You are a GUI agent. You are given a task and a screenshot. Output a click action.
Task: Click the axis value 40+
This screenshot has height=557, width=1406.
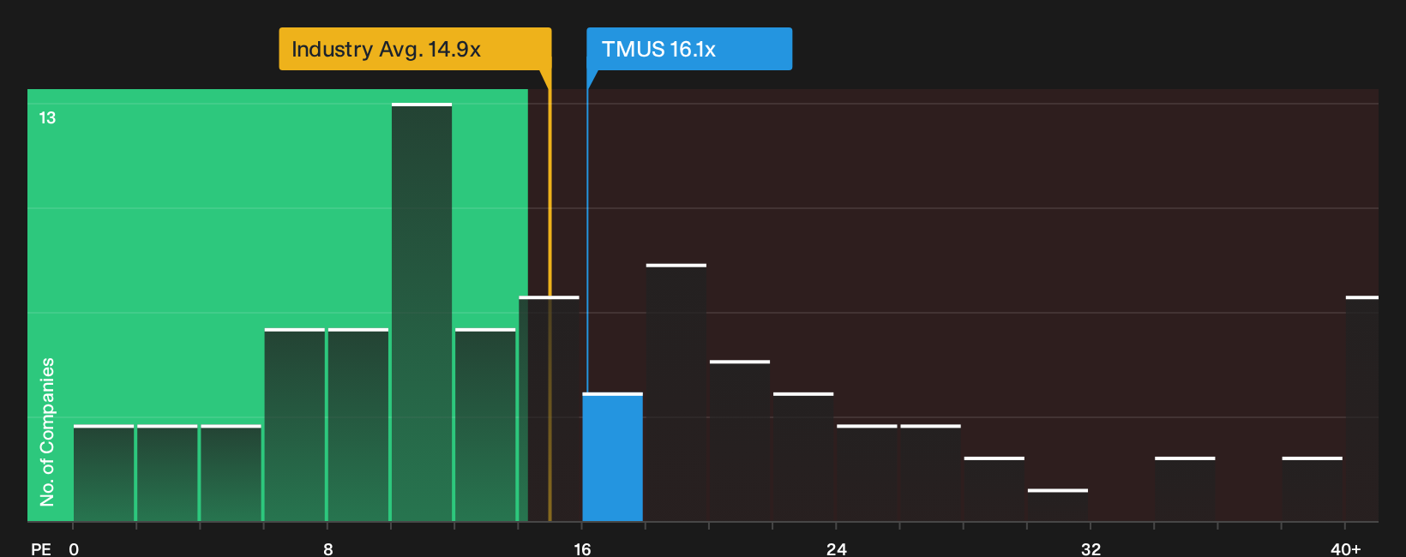coord(1346,548)
